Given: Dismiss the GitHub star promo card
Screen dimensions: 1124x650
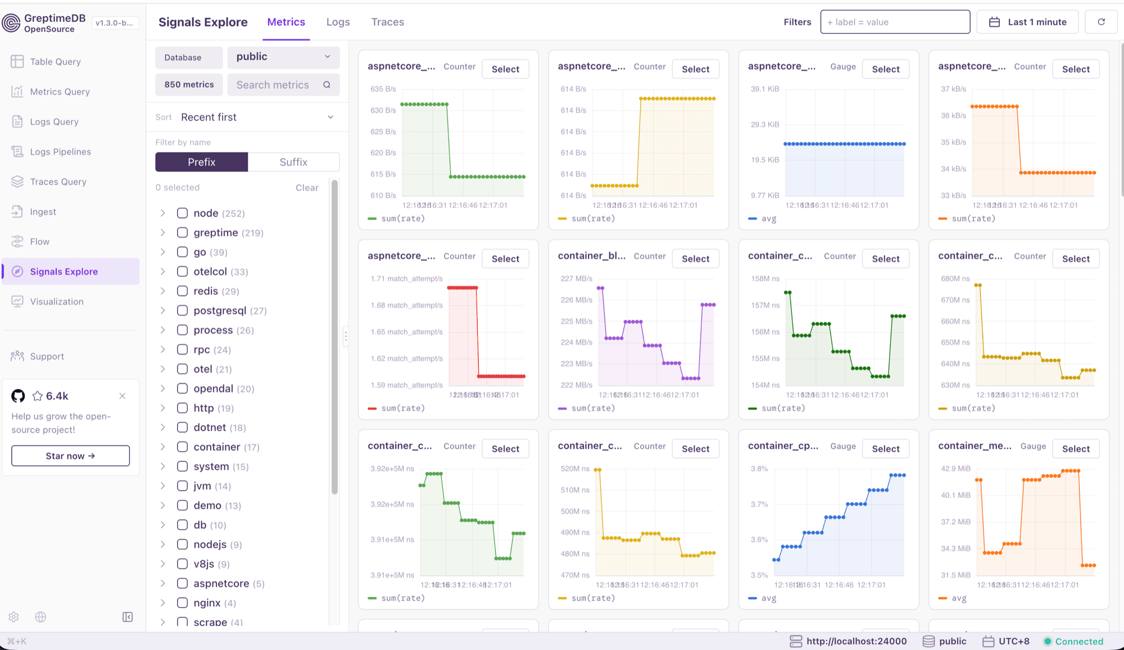Looking at the screenshot, I should coord(122,396).
